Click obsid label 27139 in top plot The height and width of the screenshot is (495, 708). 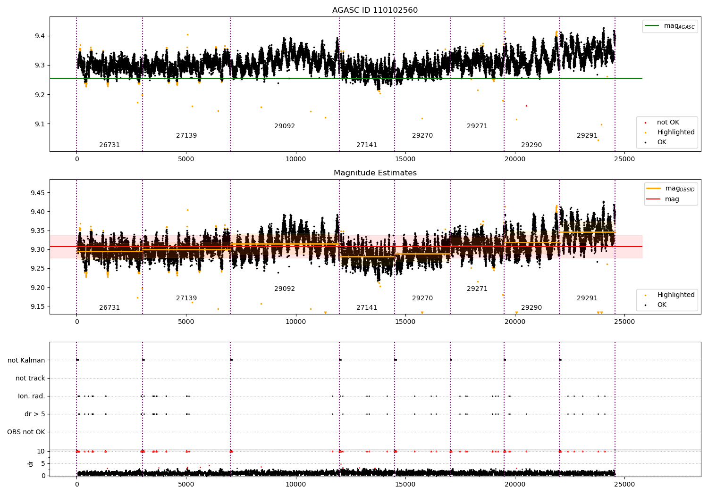(186, 136)
